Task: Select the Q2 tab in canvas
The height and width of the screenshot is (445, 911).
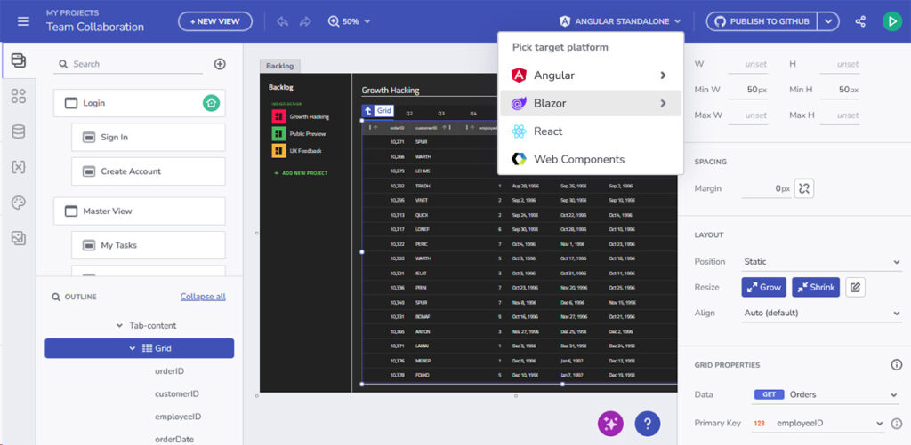Action: click(409, 114)
